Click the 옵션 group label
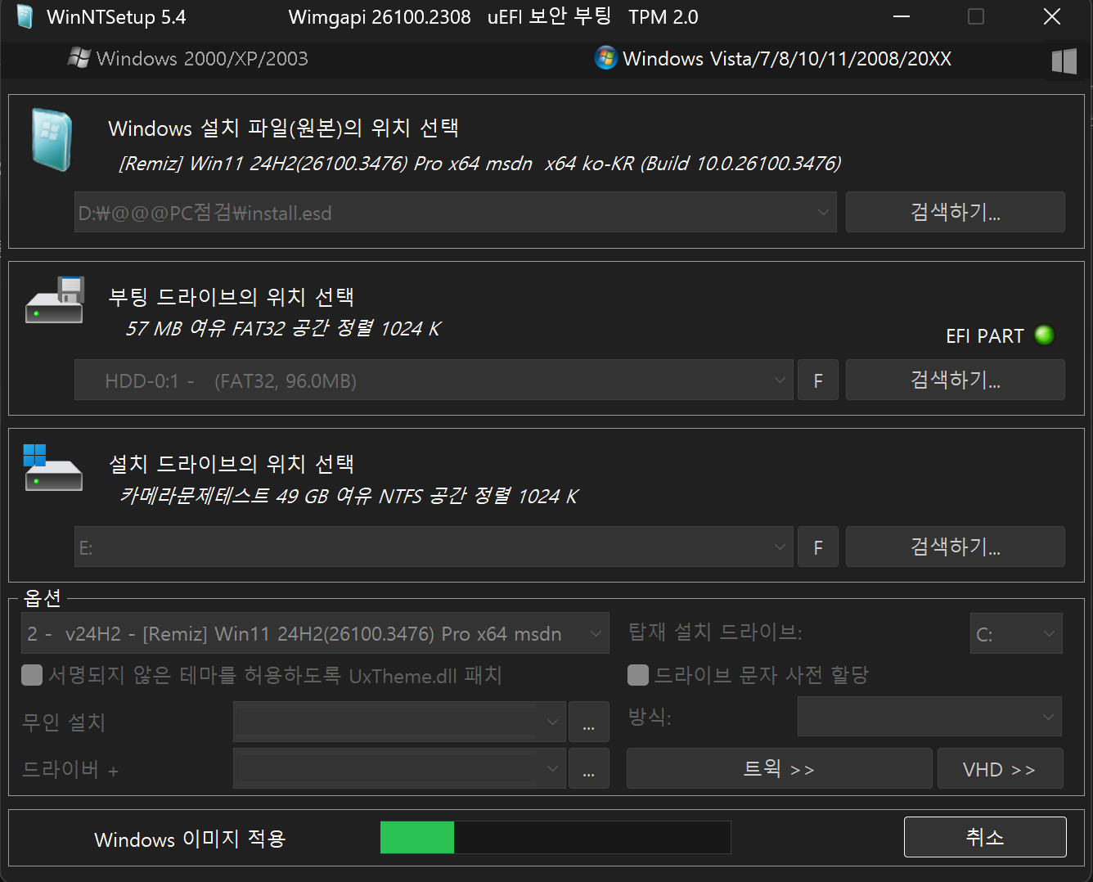The image size is (1093, 882). 43,598
